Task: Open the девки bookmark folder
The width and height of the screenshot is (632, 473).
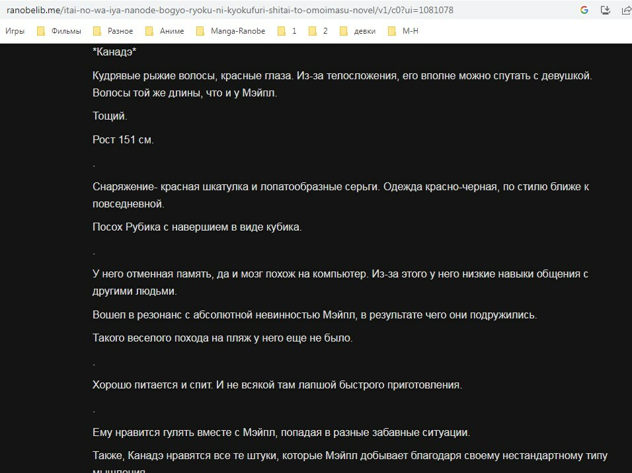Action: pos(358,31)
